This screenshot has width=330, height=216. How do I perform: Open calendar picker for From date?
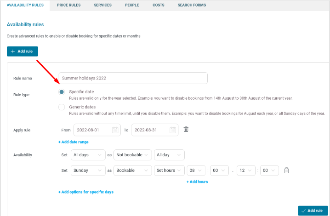[x=115, y=130]
